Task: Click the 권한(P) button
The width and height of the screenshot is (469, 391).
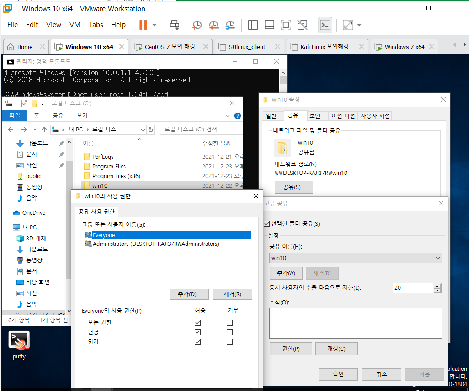Action: [x=291, y=349]
